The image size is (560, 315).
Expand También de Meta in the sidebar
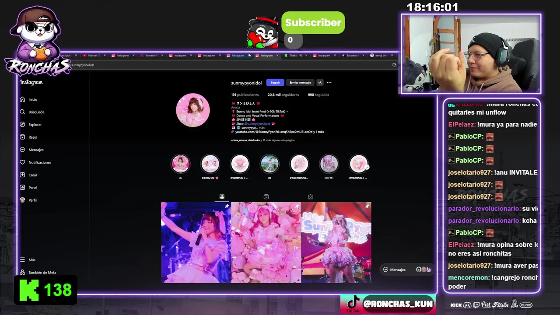(x=38, y=272)
